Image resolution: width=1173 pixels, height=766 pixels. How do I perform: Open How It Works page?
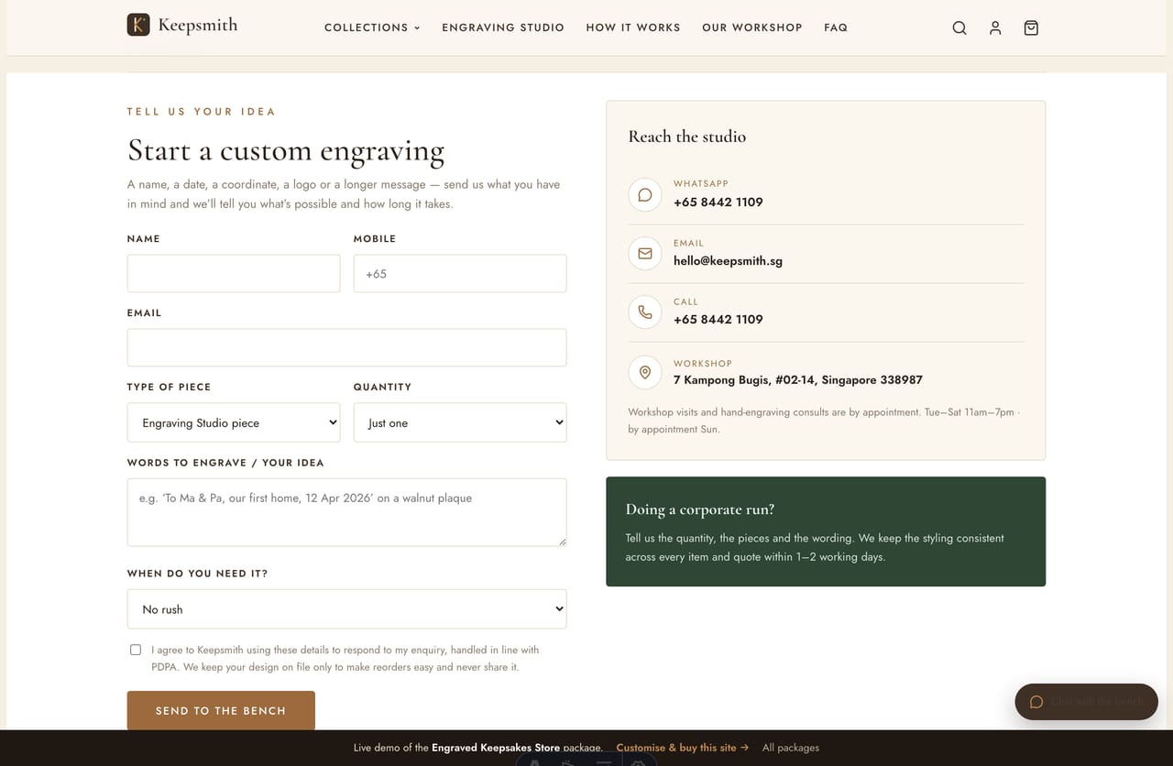pos(633,27)
